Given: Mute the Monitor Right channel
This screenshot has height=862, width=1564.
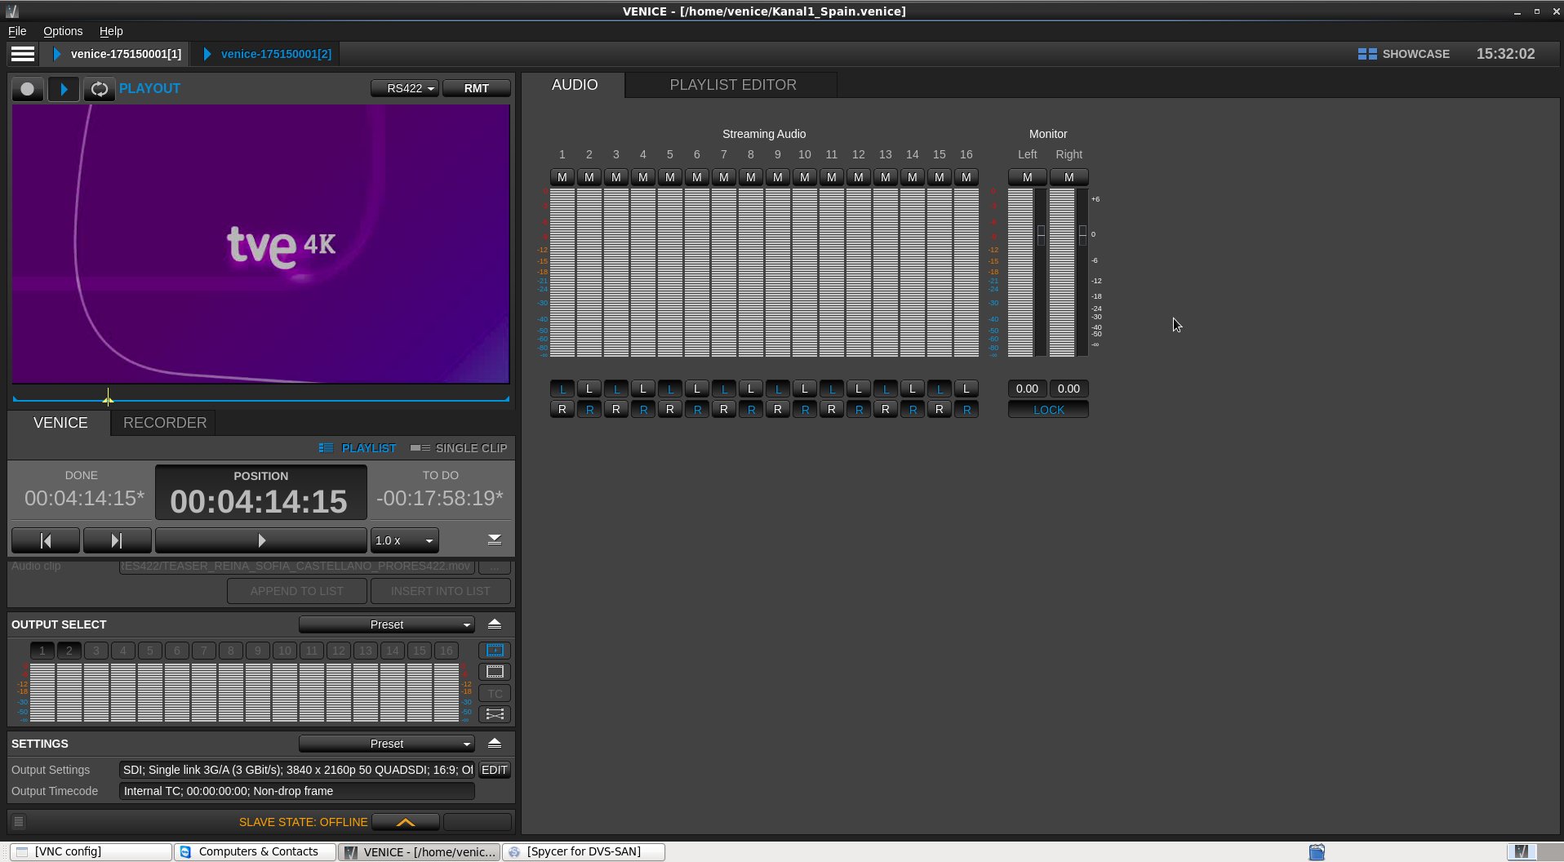Looking at the screenshot, I should (1069, 177).
